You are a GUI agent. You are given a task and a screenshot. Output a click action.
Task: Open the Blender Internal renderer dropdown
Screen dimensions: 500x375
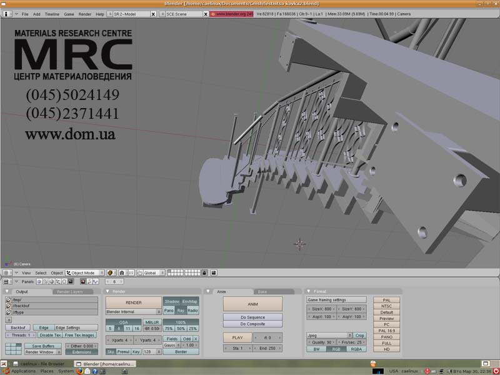point(134,311)
